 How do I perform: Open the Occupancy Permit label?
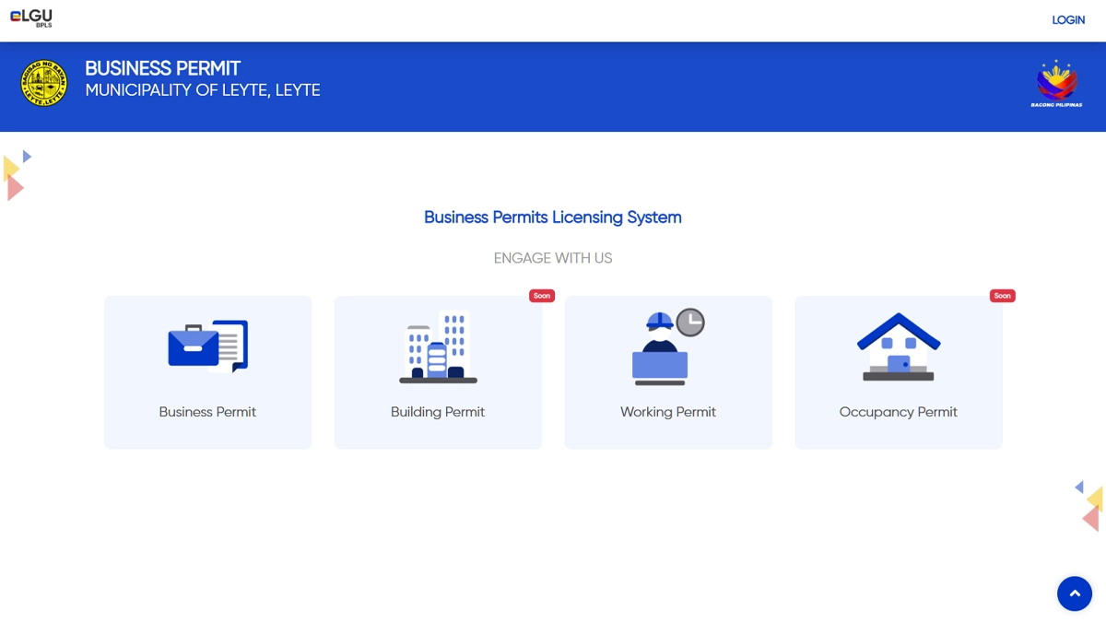point(899,412)
